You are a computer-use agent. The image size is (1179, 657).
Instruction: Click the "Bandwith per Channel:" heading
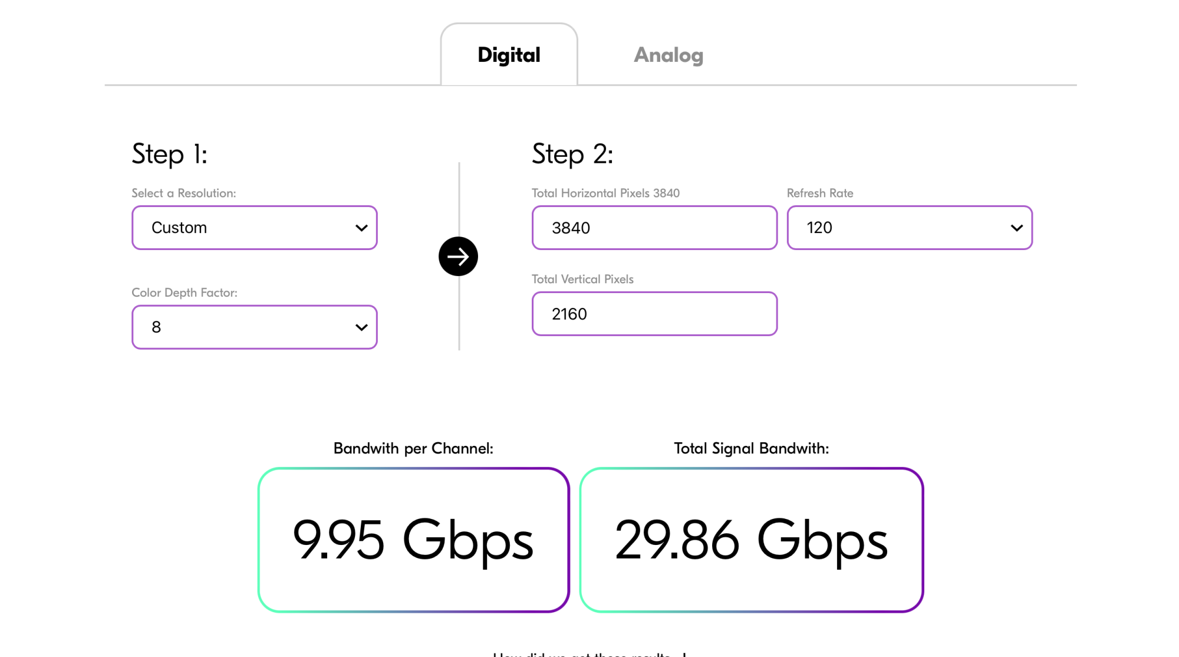pyautogui.click(x=413, y=448)
